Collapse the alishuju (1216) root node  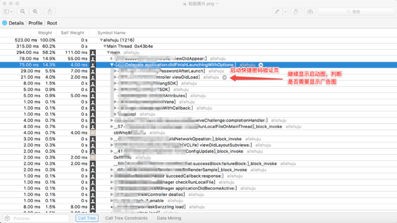coord(102,40)
